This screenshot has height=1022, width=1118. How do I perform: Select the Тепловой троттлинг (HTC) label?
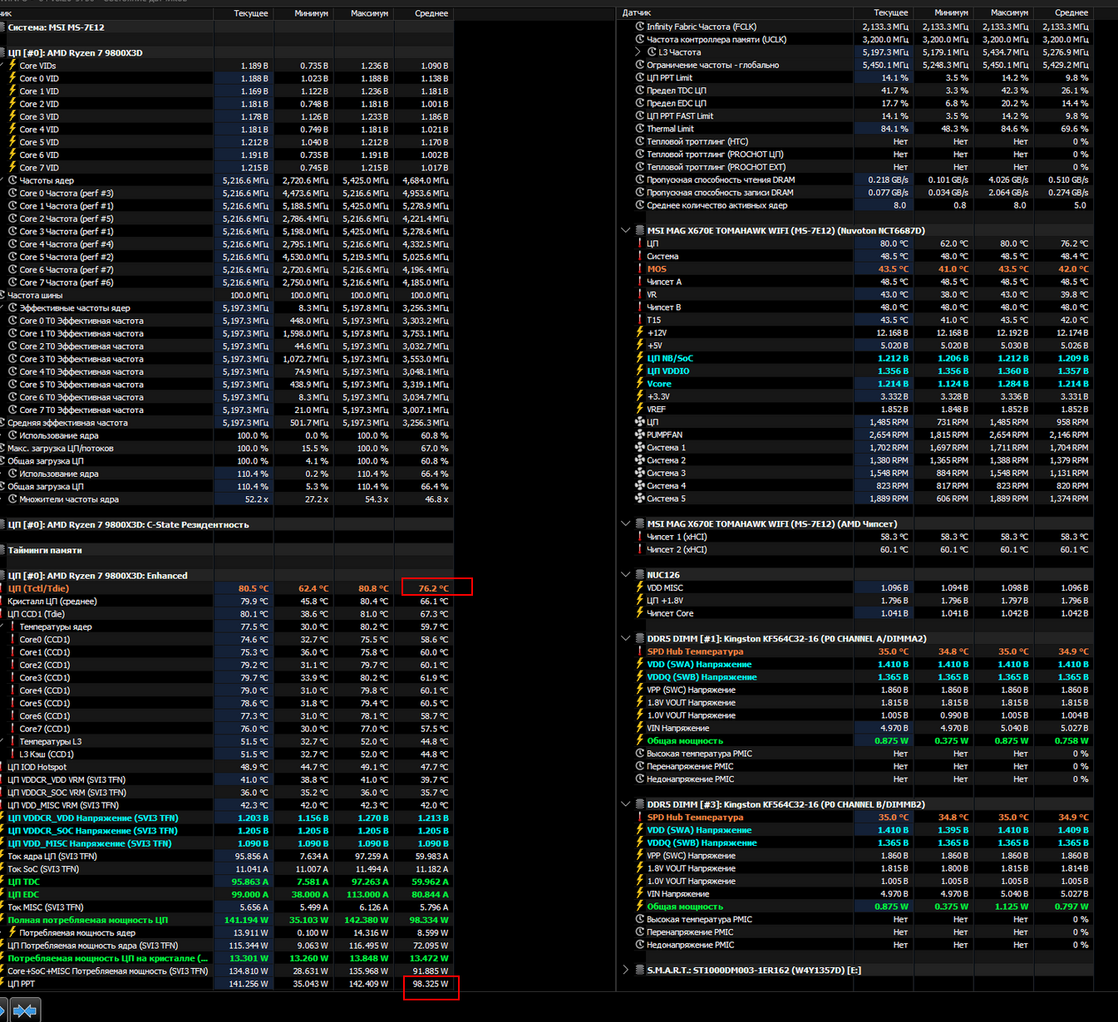pos(697,142)
